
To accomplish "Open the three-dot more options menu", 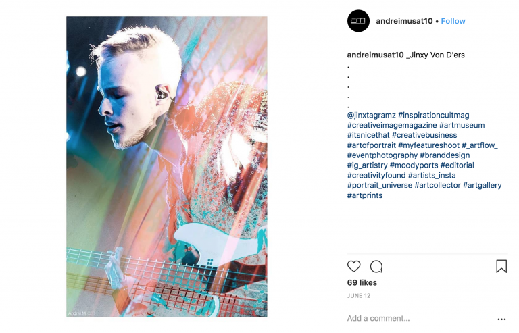I will [x=501, y=319].
